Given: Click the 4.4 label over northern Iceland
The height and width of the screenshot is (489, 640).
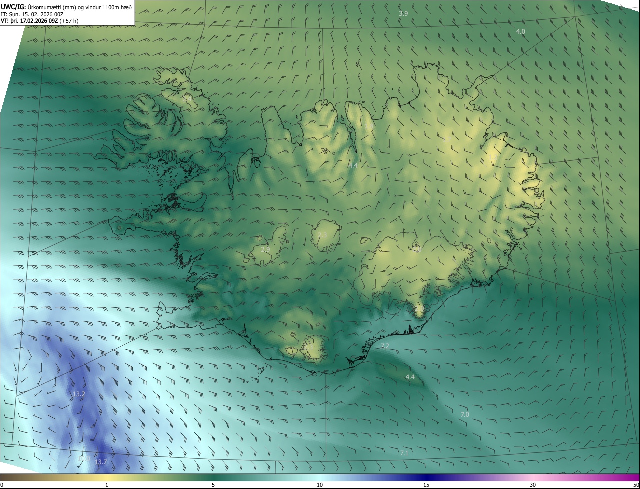Looking at the screenshot, I should pos(353,165).
